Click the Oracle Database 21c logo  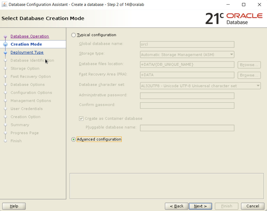pyautogui.click(x=234, y=19)
